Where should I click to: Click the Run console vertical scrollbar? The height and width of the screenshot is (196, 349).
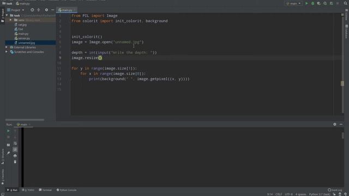(x=343, y=136)
